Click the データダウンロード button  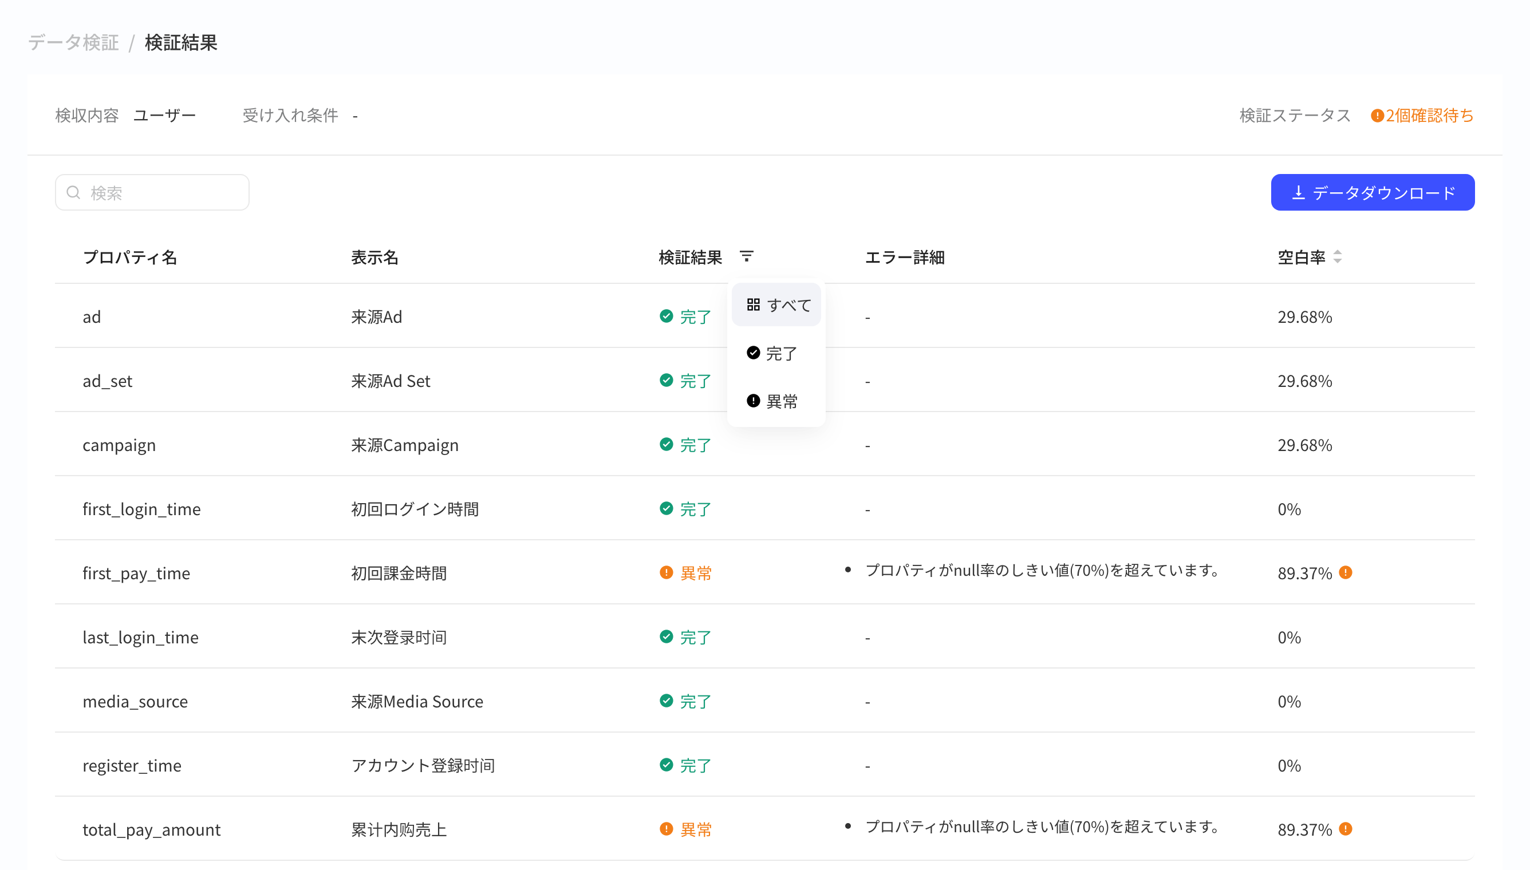(1372, 192)
